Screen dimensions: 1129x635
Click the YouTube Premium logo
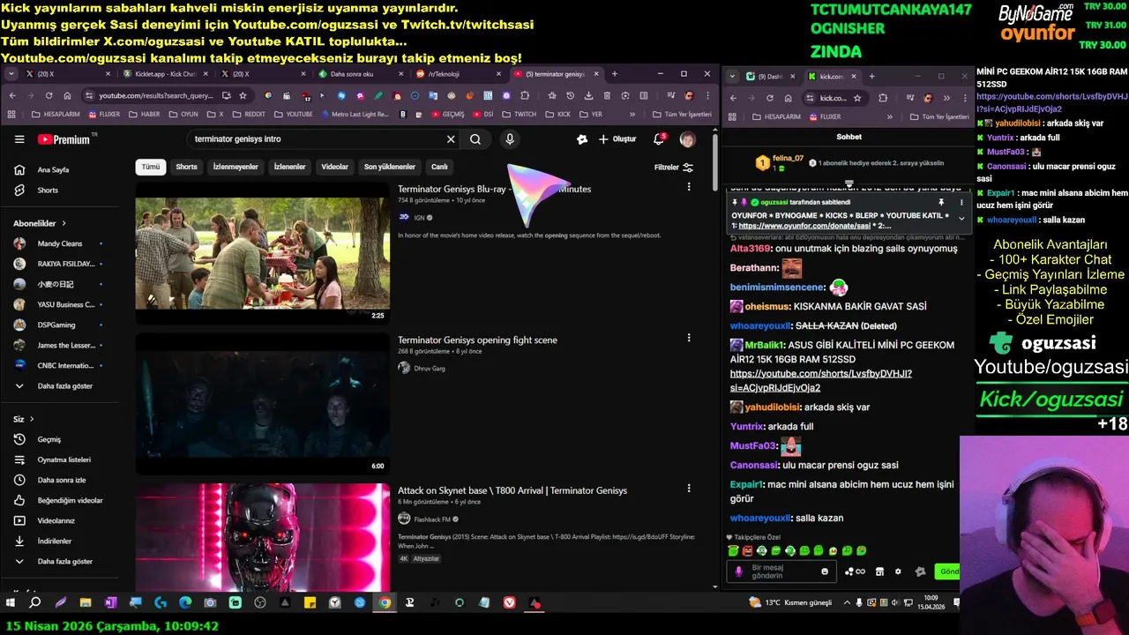[x=64, y=139]
